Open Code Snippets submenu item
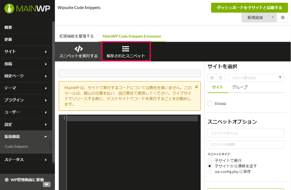The width and height of the screenshot is (291, 190). [16, 146]
